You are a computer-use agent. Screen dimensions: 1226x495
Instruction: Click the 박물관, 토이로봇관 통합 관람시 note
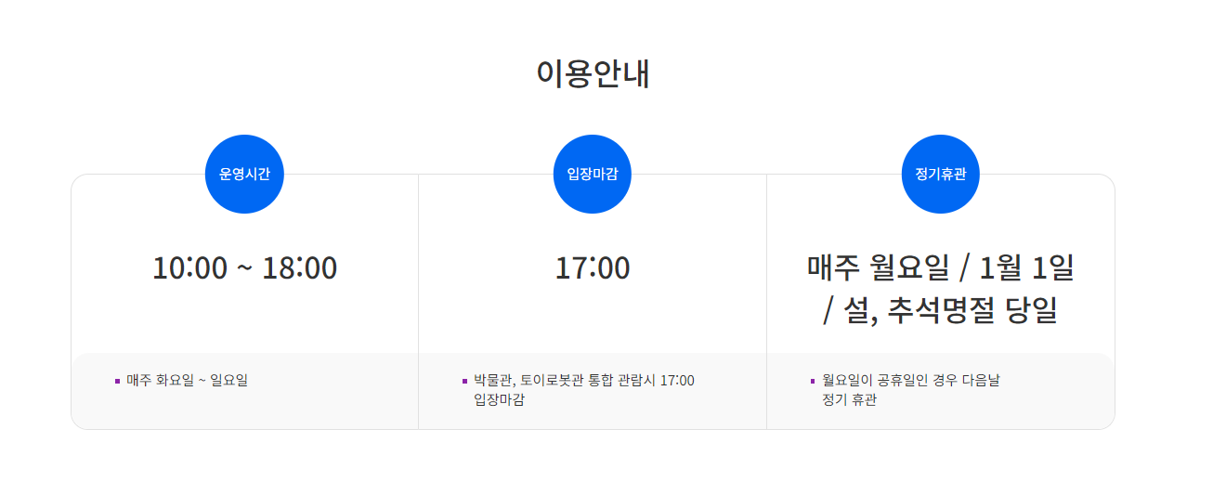tap(584, 380)
